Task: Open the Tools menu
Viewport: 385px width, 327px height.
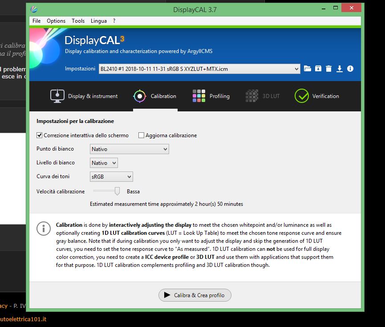Action: pyautogui.click(x=78, y=21)
